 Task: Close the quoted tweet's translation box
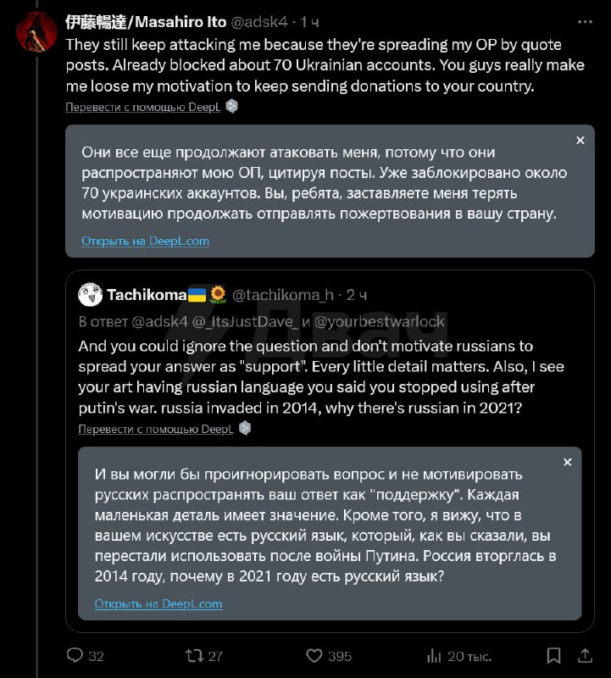[567, 462]
